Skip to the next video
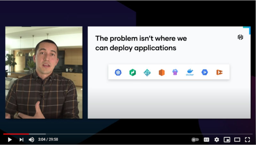This screenshot has height=145, width=256. (21, 140)
